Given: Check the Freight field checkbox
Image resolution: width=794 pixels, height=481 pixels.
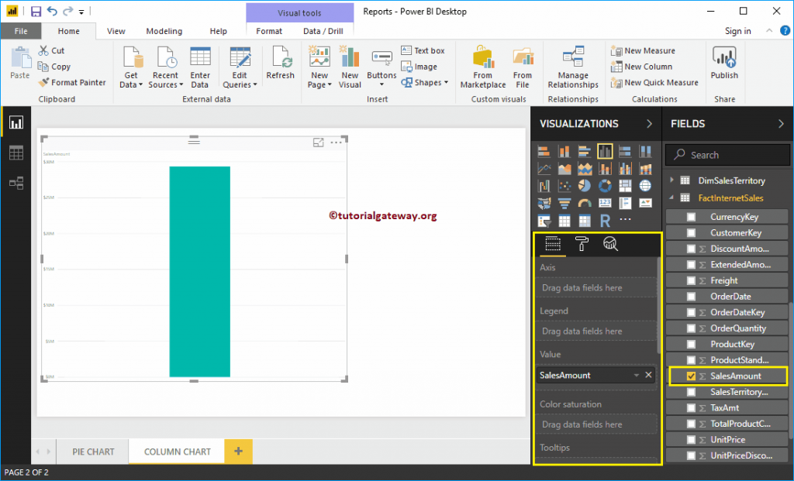Looking at the screenshot, I should pos(691,280).
